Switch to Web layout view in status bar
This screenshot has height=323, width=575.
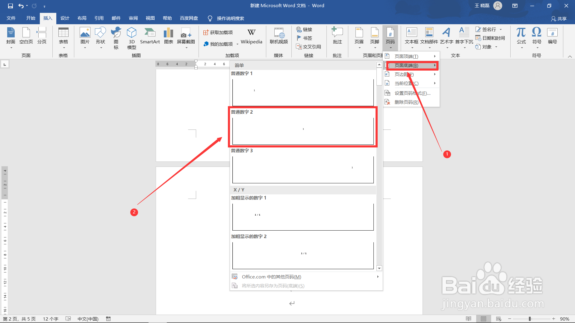click(x=499, y=319)
